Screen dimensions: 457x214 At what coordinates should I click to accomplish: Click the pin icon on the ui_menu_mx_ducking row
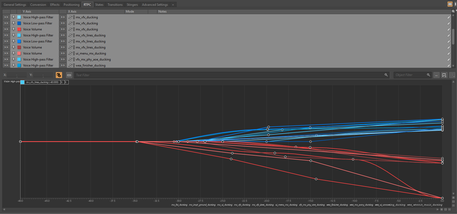point(13,53)
